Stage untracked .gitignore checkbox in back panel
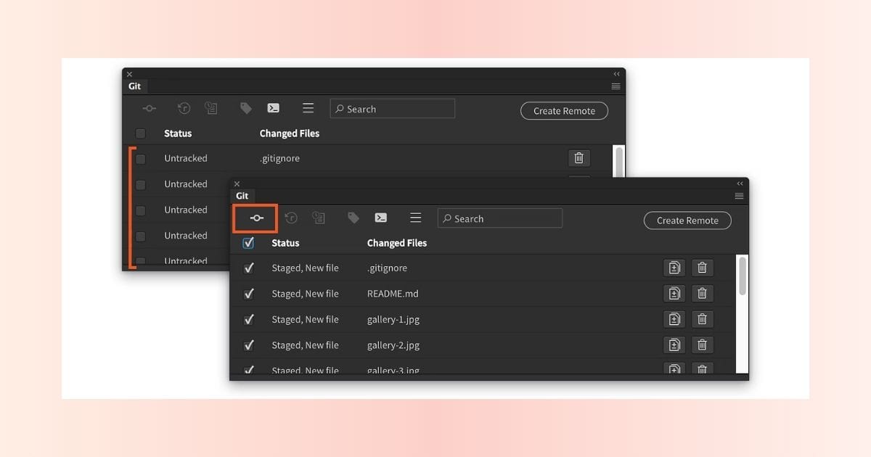This screenshot has width=871, height=457. click(x=140, y=159)
